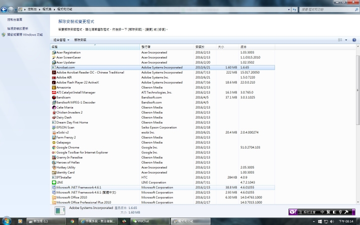
Task: Click the Acer ScreenSaver program icon
Action: pyautogui.click(x=54, y=57)
